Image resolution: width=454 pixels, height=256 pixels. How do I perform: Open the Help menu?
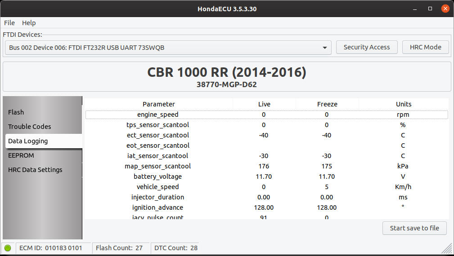(29, 23)
